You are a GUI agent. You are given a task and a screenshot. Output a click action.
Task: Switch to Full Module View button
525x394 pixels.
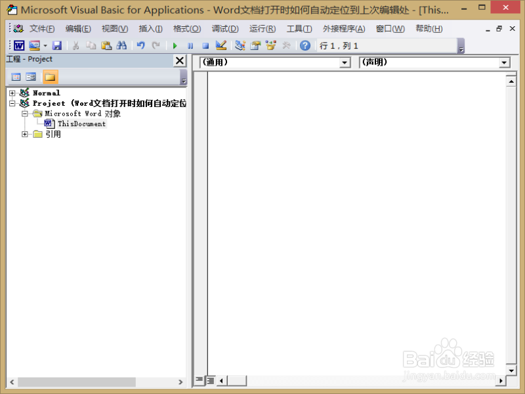(210, 380)
